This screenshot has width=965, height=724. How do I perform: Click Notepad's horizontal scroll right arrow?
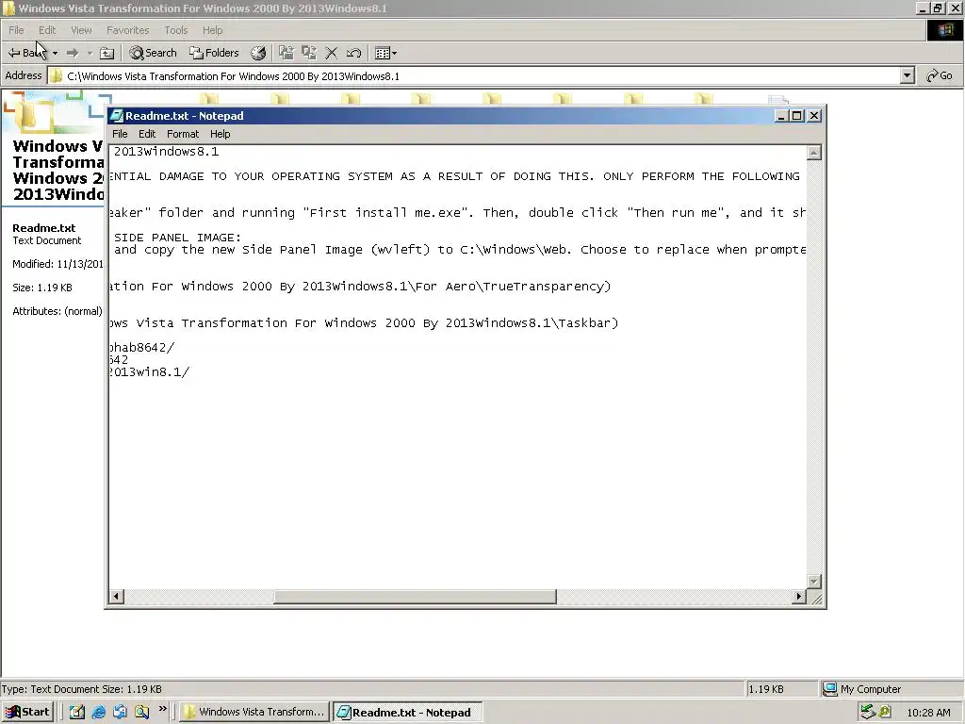799,596
